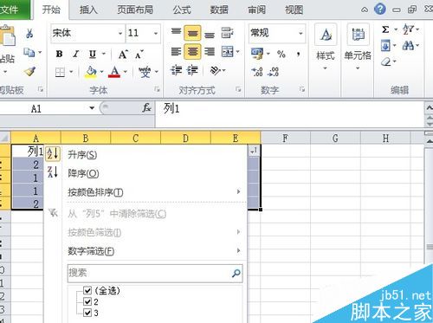The width and height of the screenshot is (433, 323).
Task: Click the Fill down icon
Action: [385, 46]
